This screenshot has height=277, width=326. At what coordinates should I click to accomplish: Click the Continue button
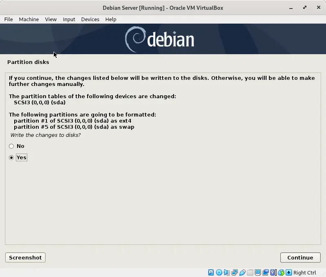(x=300, y=257)
